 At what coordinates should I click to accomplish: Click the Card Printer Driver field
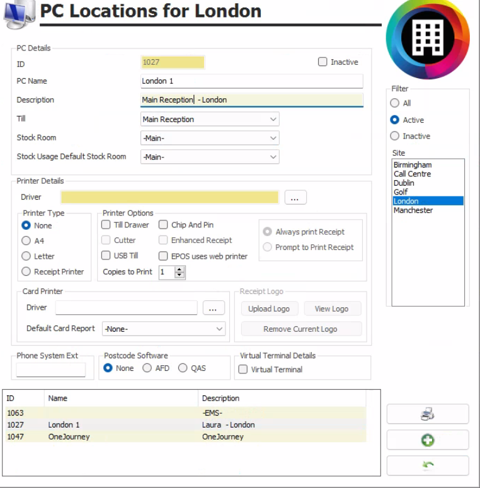tap(127, 307)
